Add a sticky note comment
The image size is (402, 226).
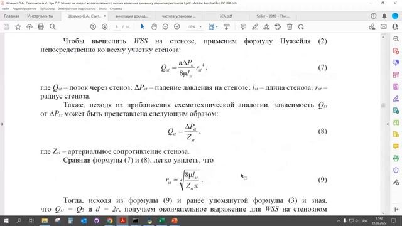pos(243,26)
